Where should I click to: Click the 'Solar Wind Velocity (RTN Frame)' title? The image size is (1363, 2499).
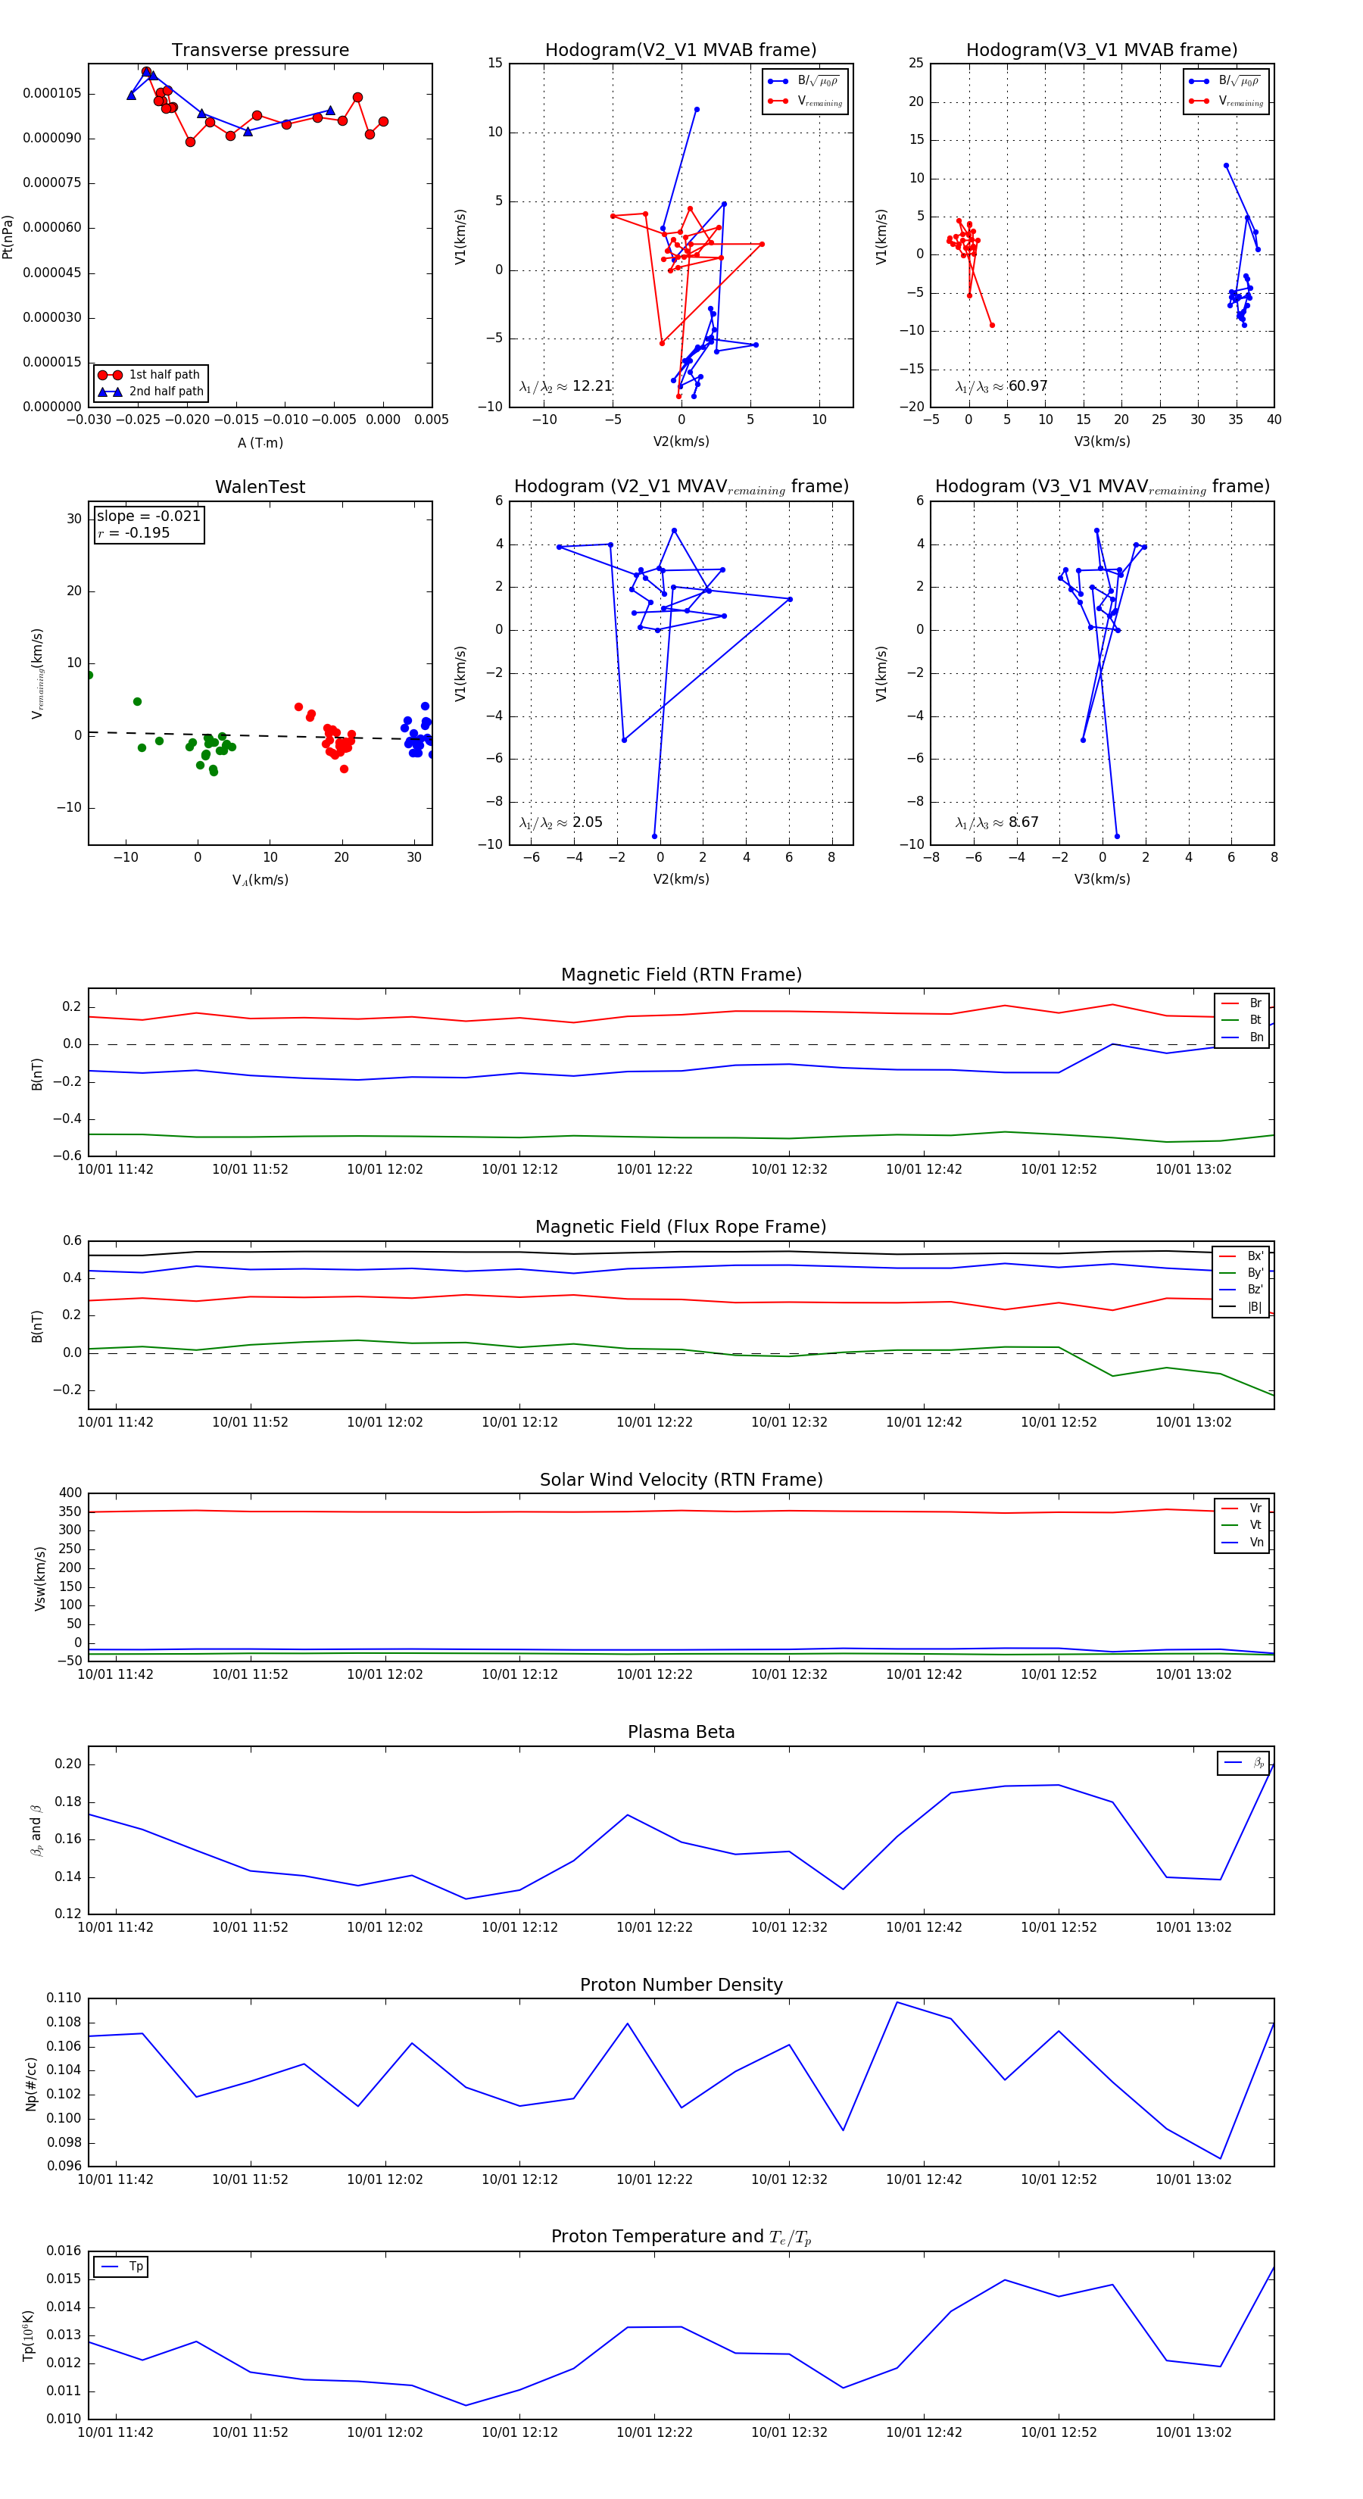[681, 1480]
